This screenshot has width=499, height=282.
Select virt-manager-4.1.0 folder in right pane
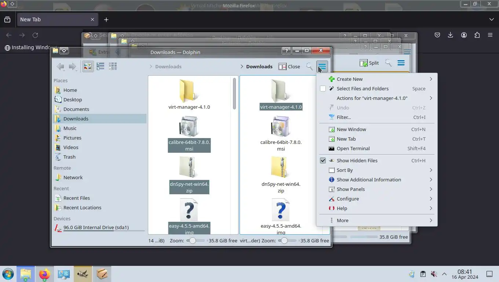[x=281, y=94]
